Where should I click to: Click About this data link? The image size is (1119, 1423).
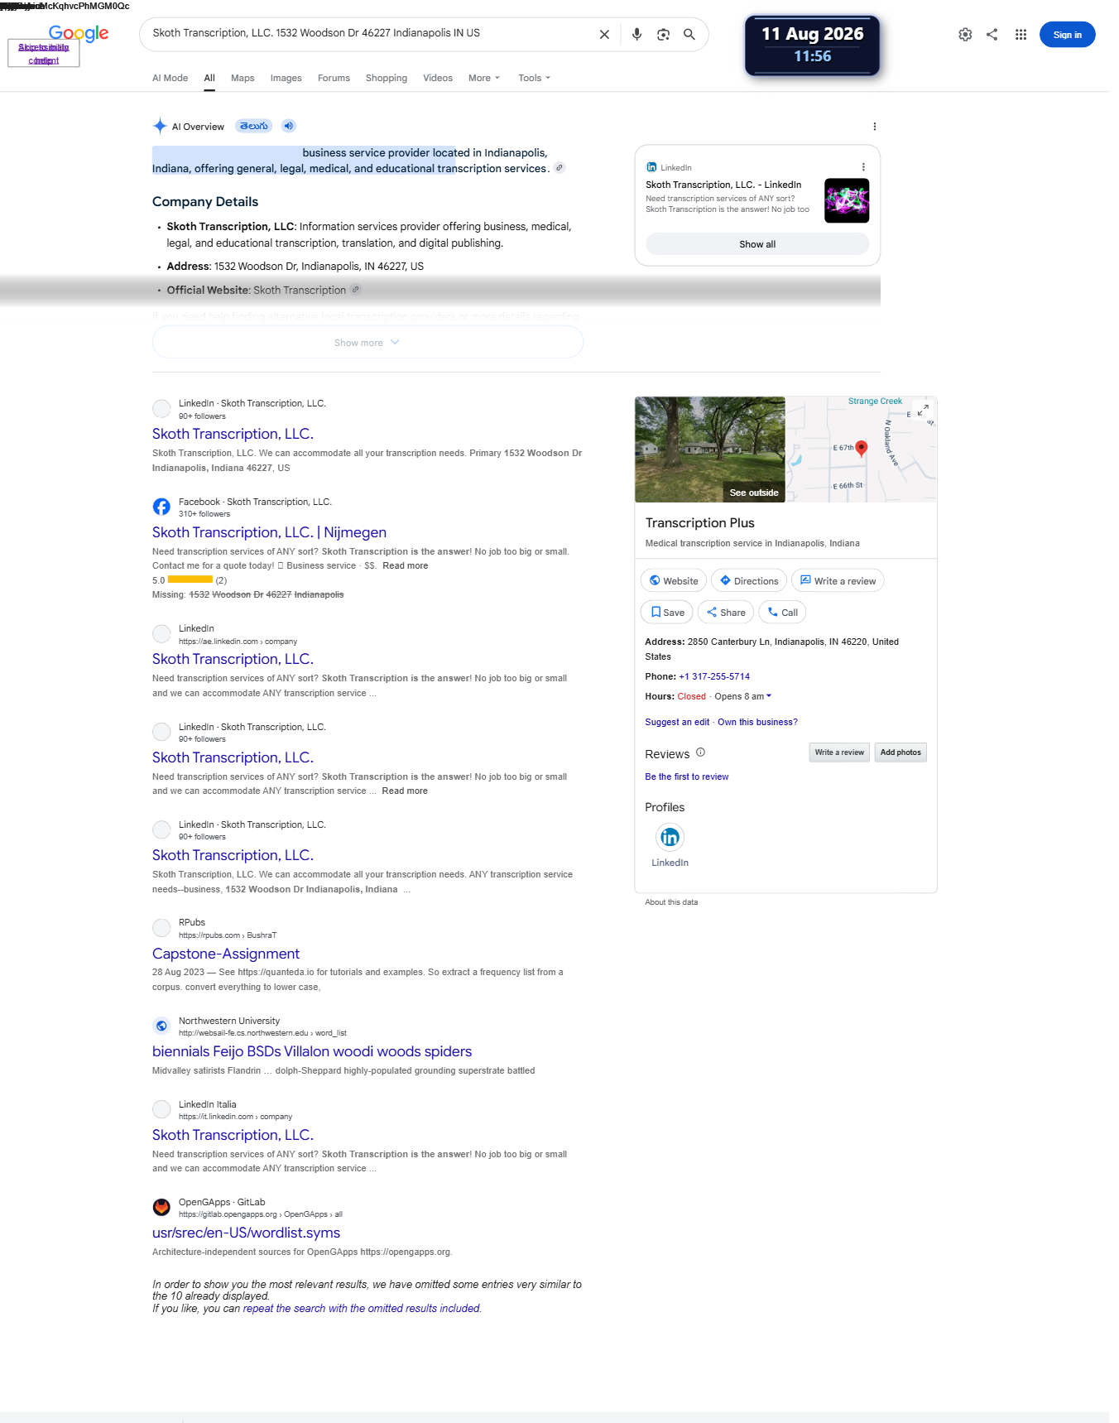pyautogui.click(x=671, y=902)
